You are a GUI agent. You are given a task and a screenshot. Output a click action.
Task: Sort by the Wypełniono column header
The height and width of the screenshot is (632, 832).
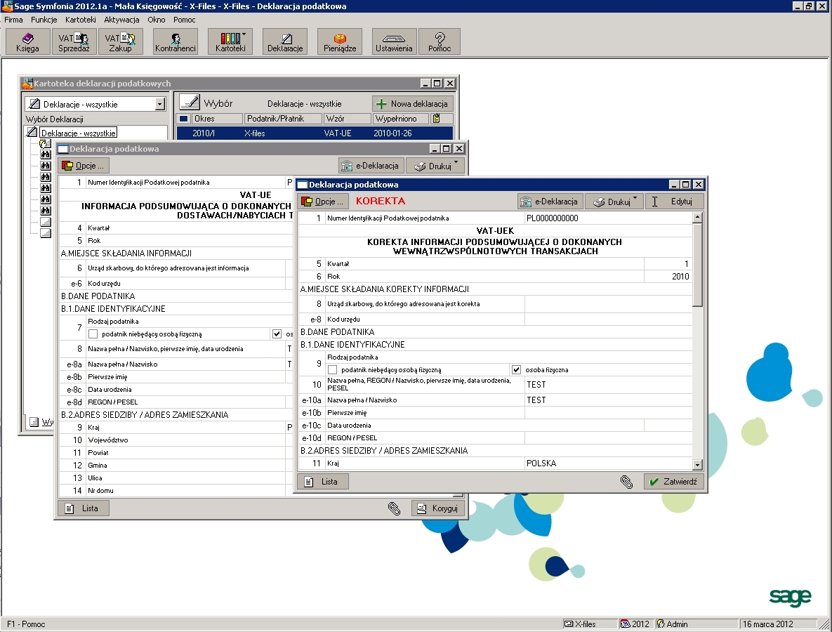pos(400,119)
